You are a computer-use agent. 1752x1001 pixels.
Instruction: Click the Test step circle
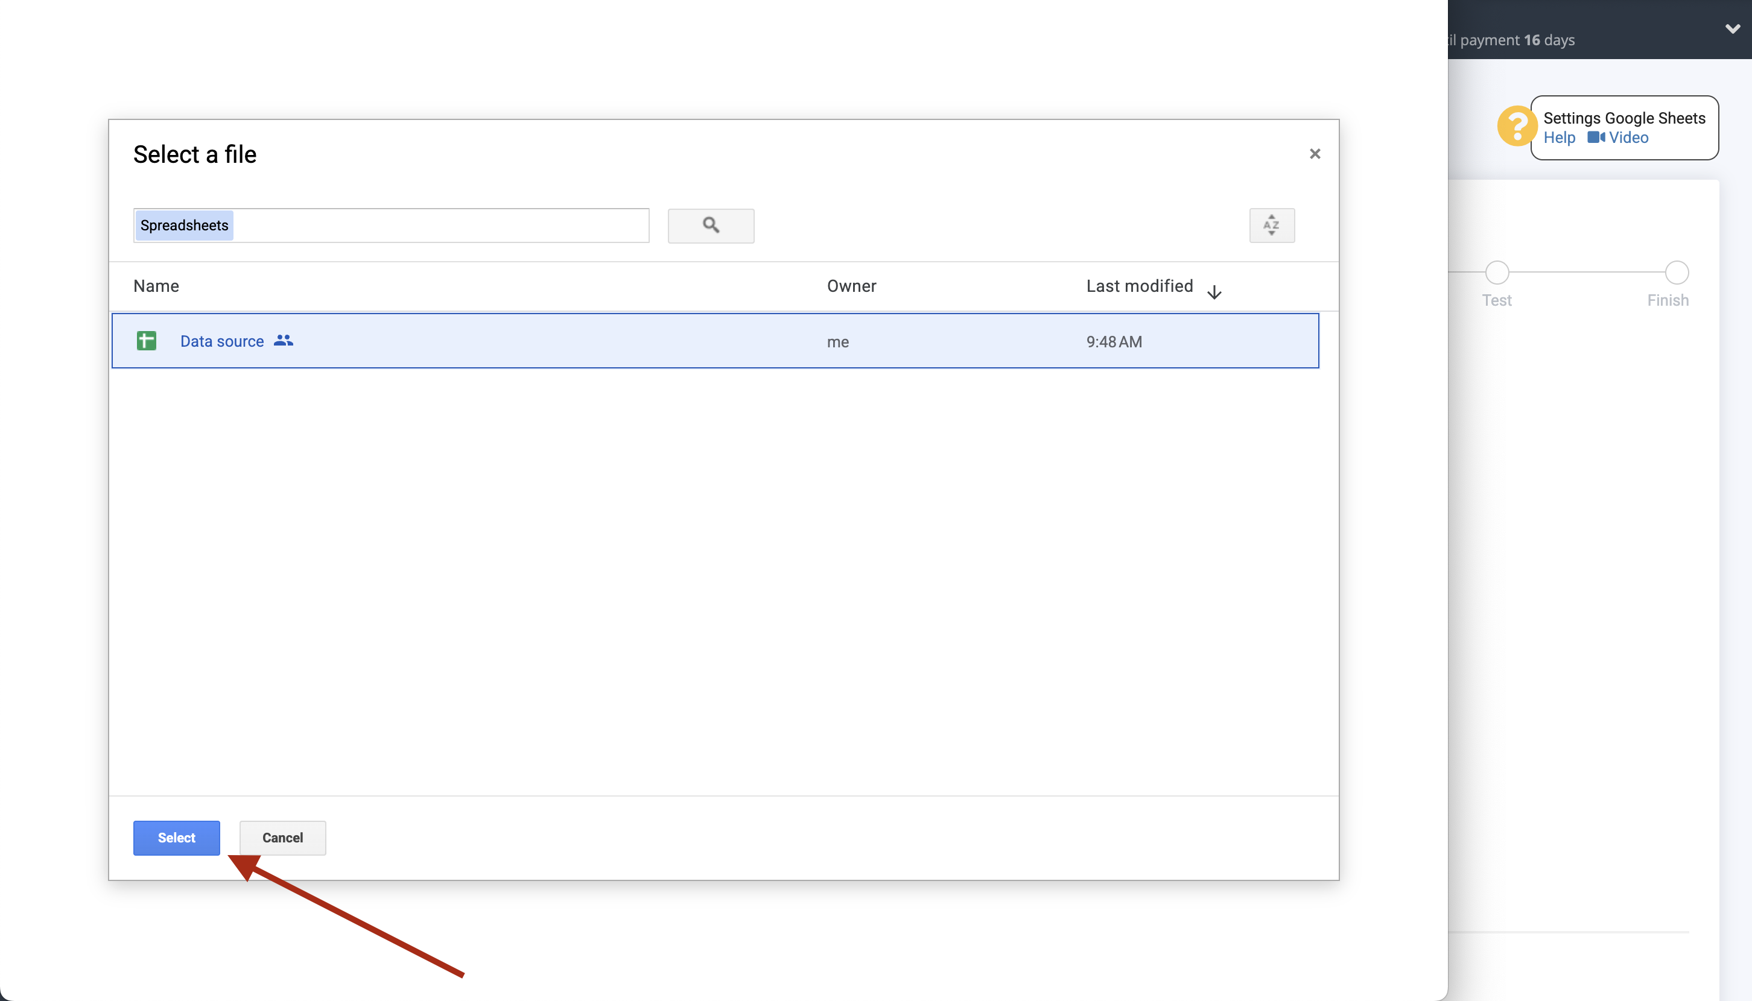1497,272
